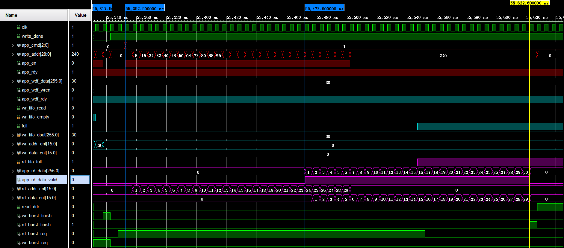
Task: Click the Name column header
Action: [x=34, y=15]
